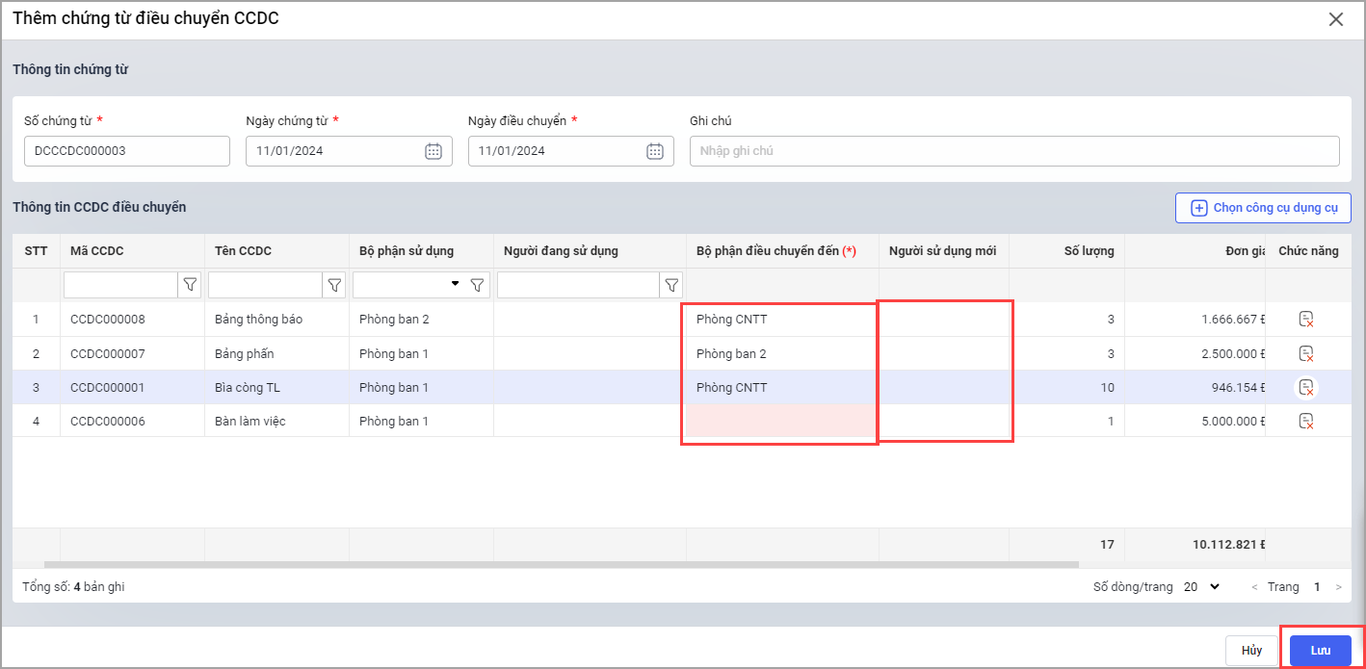
Task: Expand Bộ phận sử dụng filter dropdown
Action: point(455,284)
